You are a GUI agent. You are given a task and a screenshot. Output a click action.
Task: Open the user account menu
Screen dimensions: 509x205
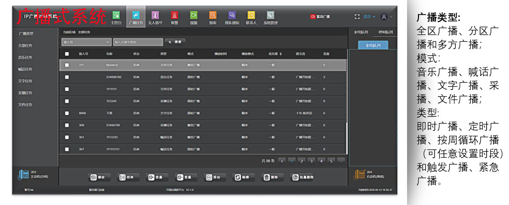385,16
